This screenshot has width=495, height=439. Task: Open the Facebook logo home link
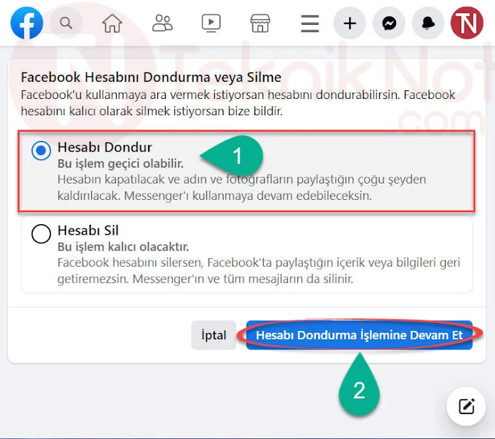coord(27,23)
